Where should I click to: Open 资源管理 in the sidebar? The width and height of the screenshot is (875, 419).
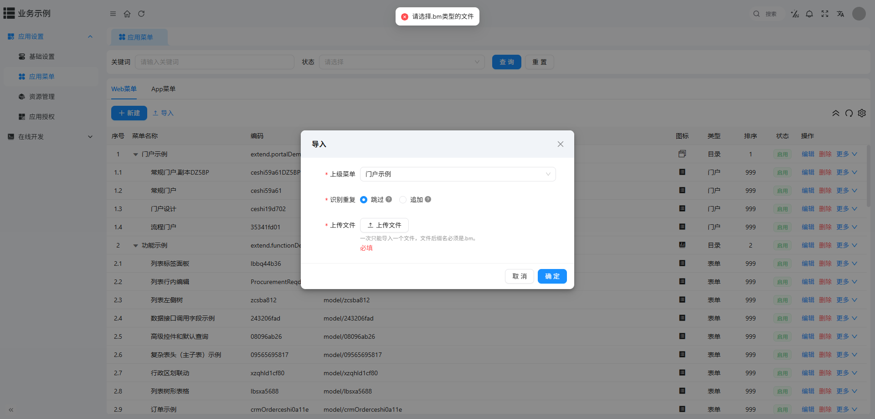tap(51, 97)
